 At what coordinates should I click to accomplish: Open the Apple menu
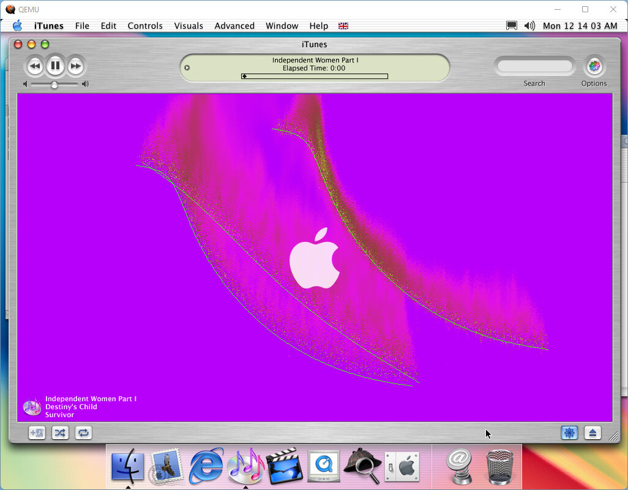[x=17, y=26]
